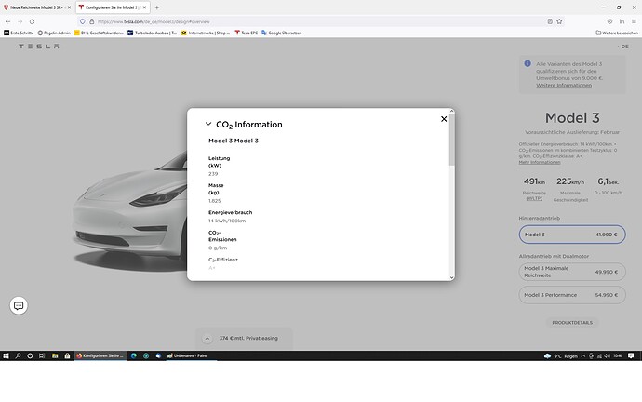Image resolution: width=642 pixels, height=402 pixels.
Task: Open a new browser tab
Action: (157, 7)
